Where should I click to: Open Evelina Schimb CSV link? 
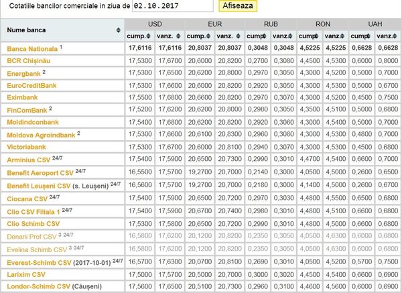[x=37, y=249]
